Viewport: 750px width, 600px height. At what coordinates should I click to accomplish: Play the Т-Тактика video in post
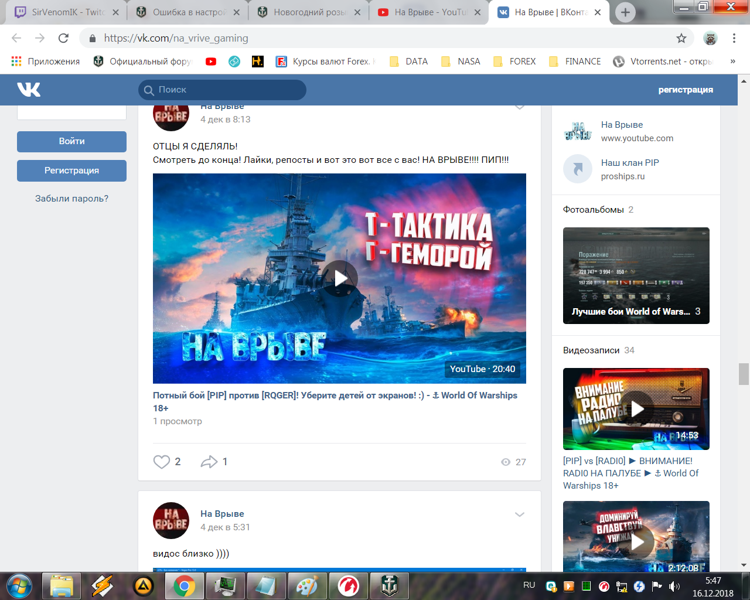point(339,278)
